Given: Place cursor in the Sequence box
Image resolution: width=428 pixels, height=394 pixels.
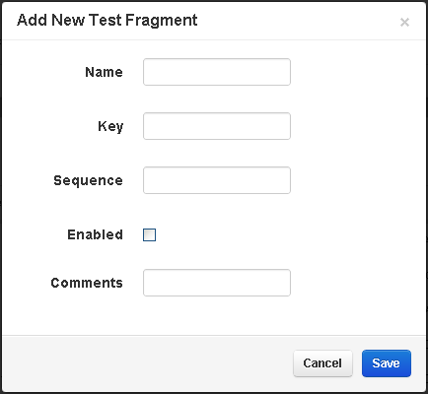Looking at the screenshot, I should point(217,180).
